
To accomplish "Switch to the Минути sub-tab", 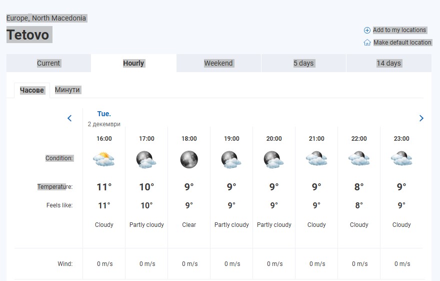I will click(x=67, y=90).
